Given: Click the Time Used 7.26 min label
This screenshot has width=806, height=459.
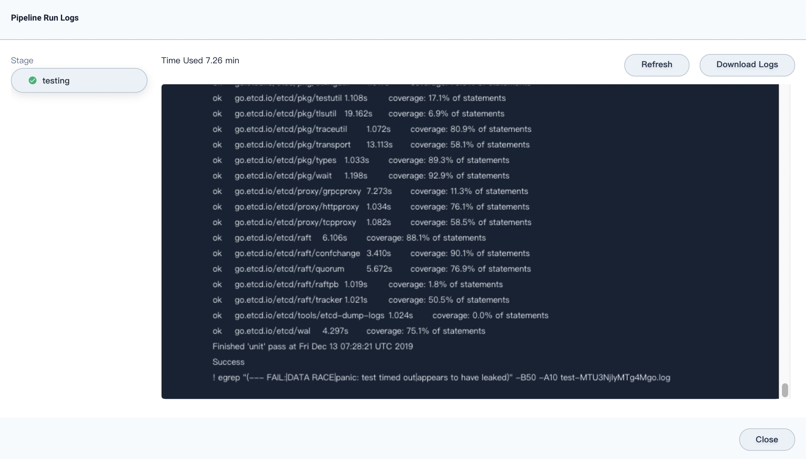Looking at the screenshot, I should [x=200, y=60].
